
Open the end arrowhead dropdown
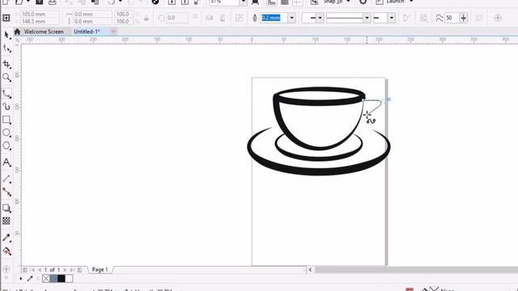(x=392, y=18)
